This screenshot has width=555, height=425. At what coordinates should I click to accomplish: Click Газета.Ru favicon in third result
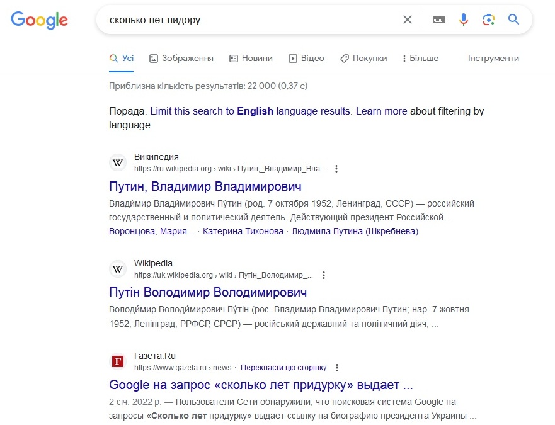(x=118, y=361)
